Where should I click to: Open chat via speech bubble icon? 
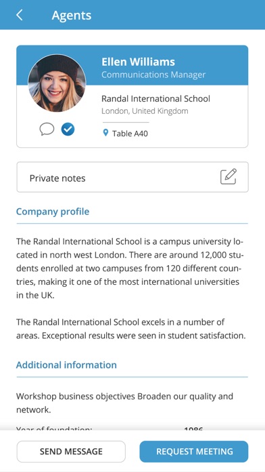[47, 130]
